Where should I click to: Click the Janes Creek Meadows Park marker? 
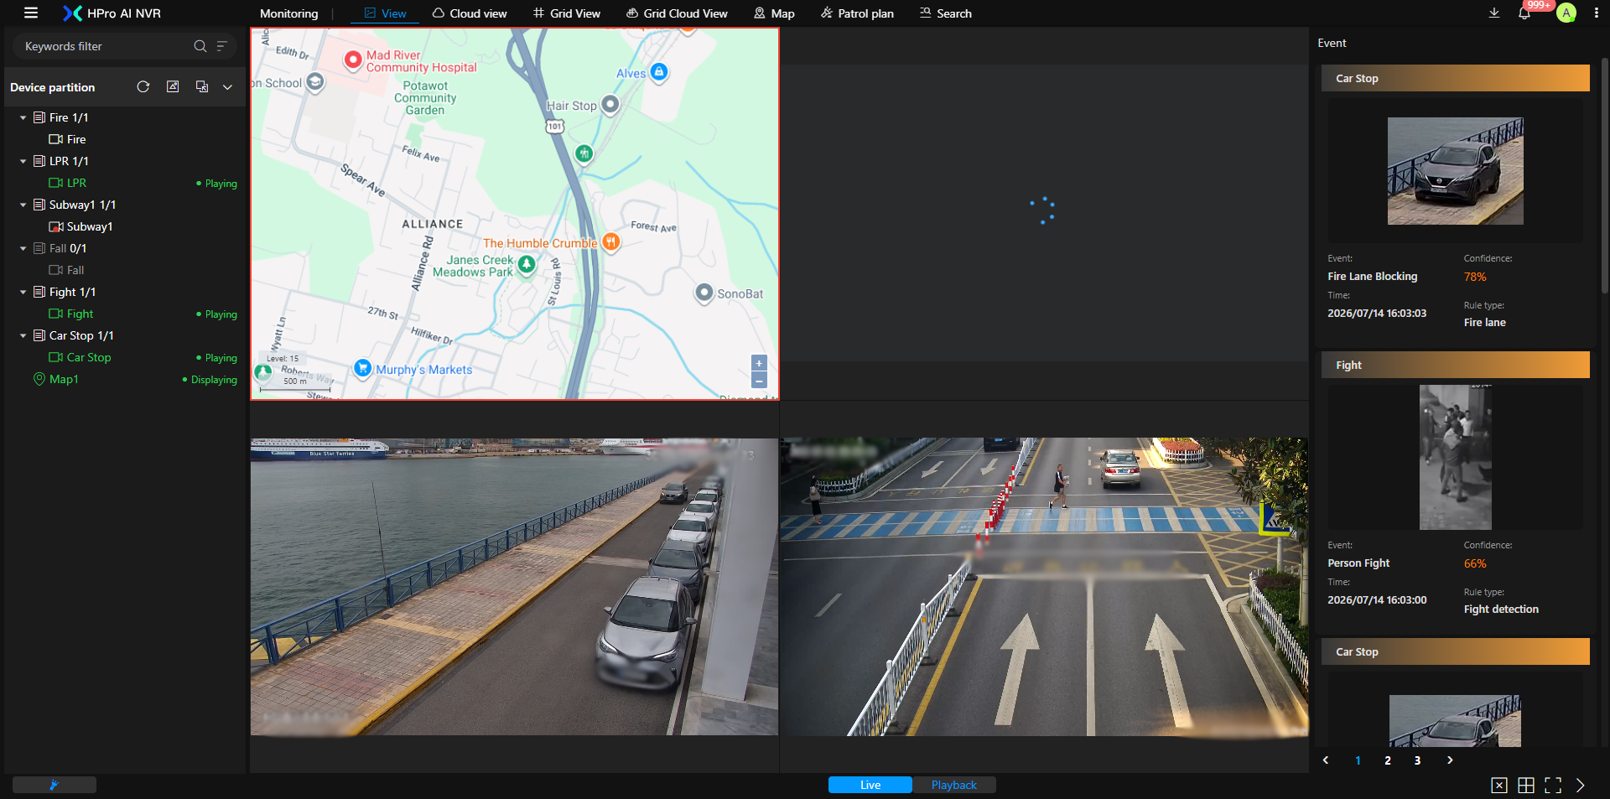pyautogui.click(x=527, y=265)
